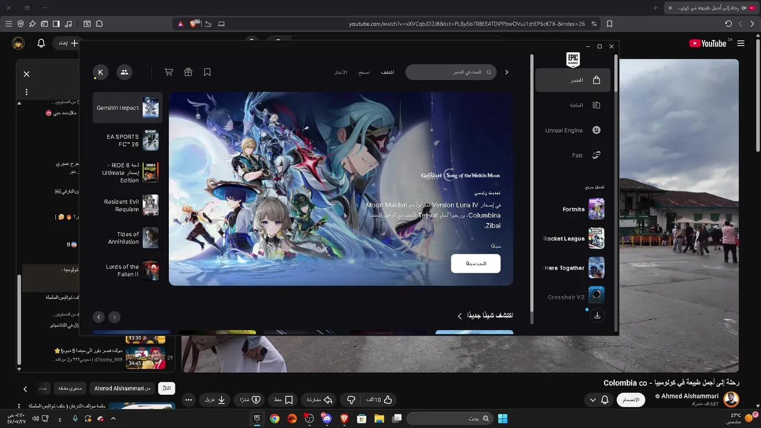Open the friends list icon
This screenshot has width=761, height=428.
pos(124,72)
